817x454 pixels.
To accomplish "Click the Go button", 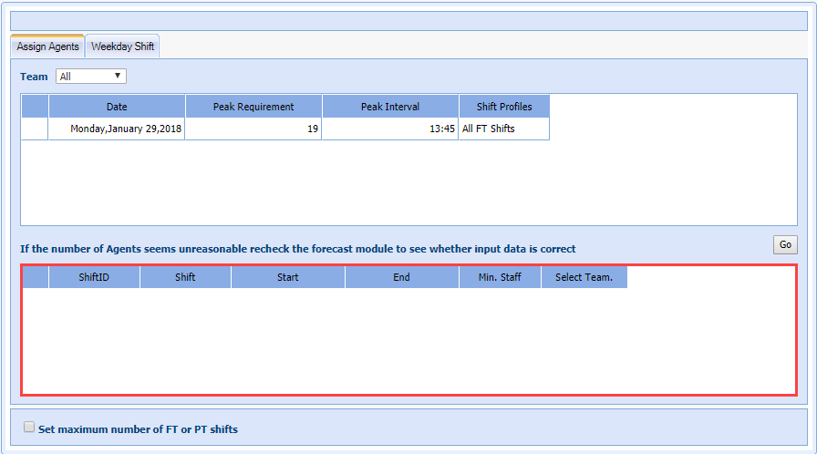I will click(784, 244).
